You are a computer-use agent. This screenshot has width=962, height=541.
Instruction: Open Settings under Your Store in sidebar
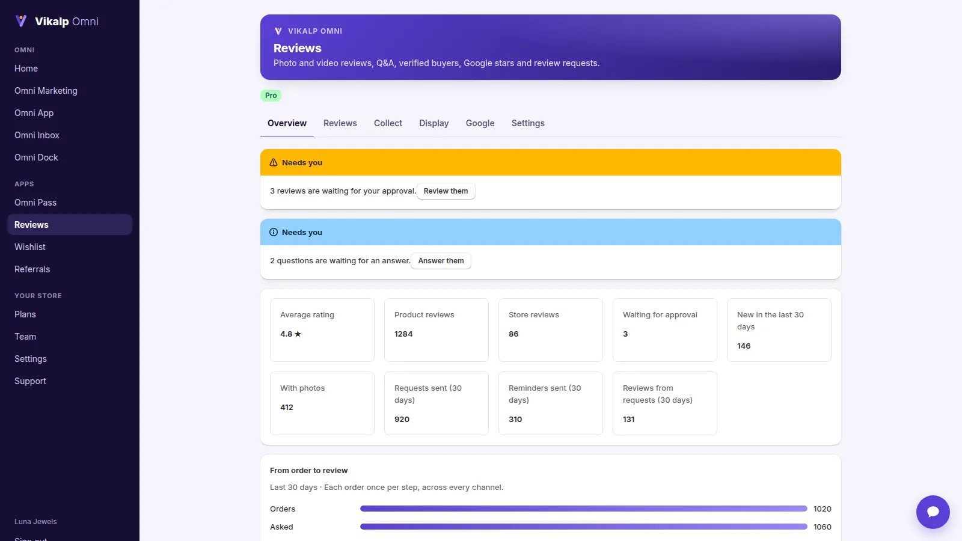(70, 359)
